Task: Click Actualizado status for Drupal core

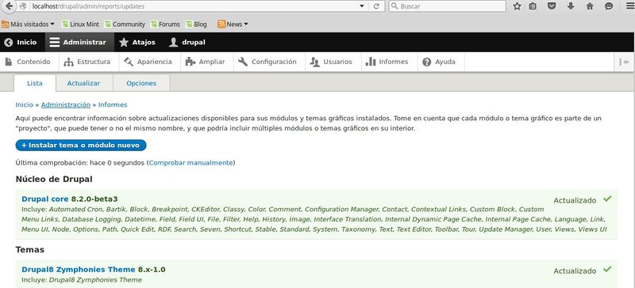Action: [575, 200]
